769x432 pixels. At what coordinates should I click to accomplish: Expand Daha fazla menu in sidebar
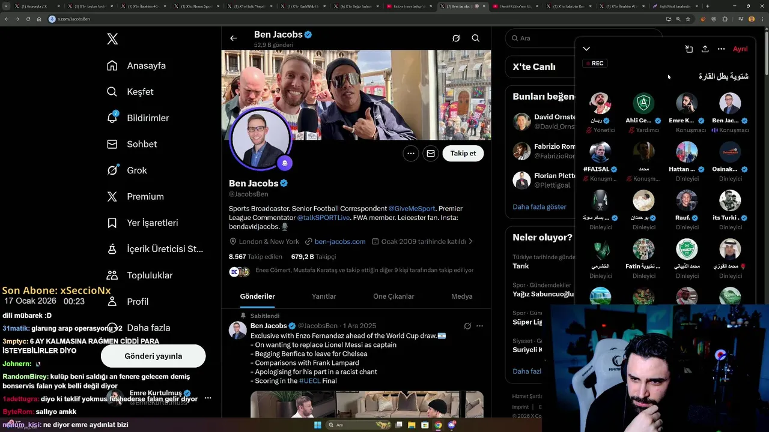pos(138,328)
